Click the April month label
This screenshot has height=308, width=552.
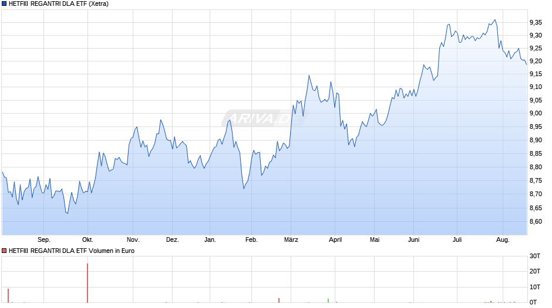tap(335, 240)
